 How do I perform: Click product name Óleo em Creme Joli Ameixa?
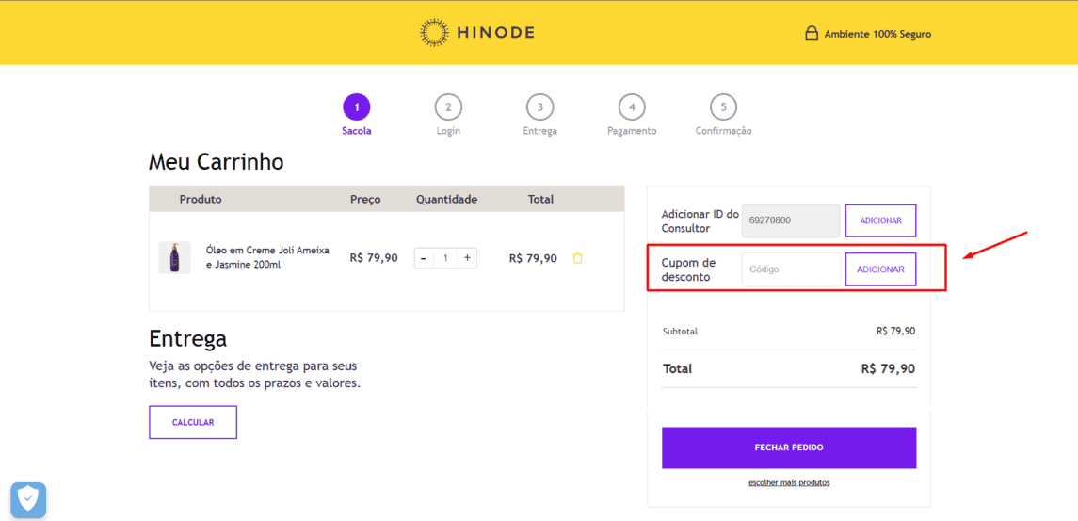(267, 257)
